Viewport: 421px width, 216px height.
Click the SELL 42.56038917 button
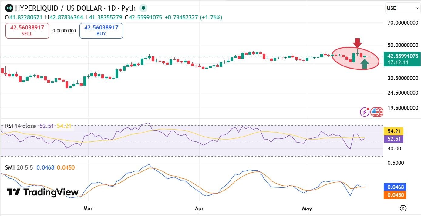tap(27, 31)
